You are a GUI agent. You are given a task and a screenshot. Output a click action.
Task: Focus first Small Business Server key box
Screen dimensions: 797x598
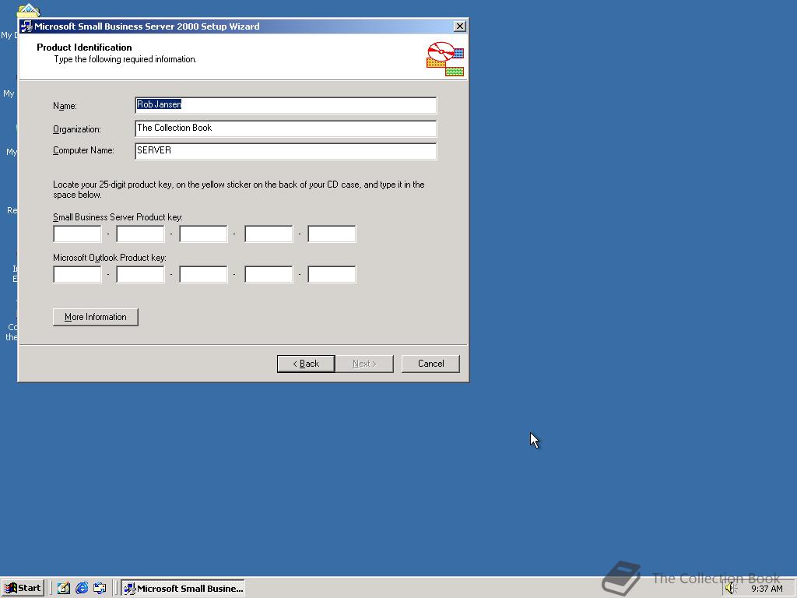pyautogui.click(x=77, y=234)
